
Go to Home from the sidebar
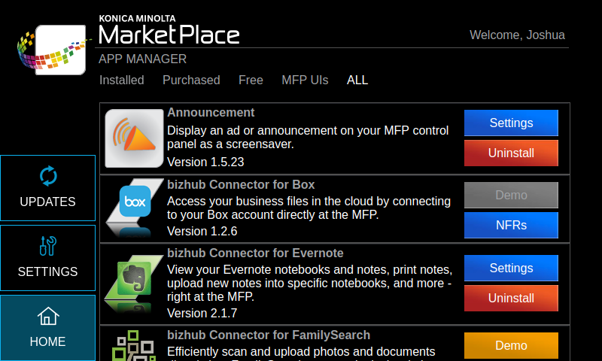pos(48,328)
